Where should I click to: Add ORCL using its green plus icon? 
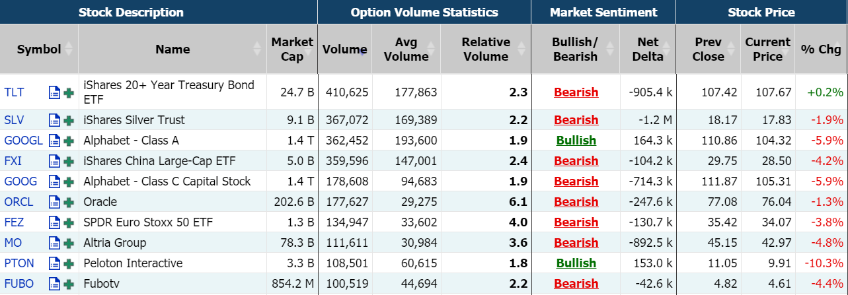coord(69,202)
